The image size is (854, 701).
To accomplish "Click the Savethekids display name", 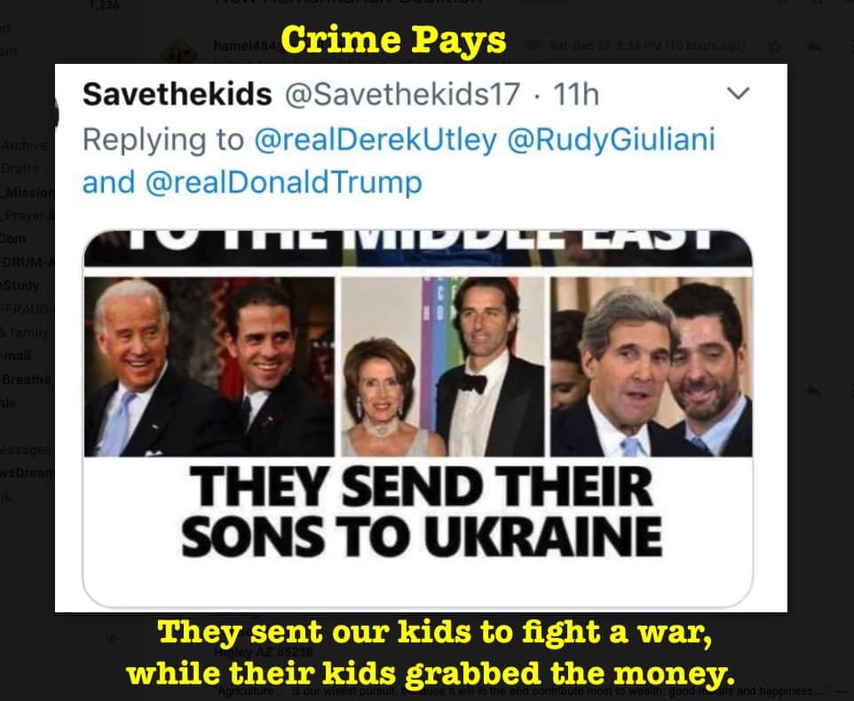I will pyautogui.click(x=177, y=94).
